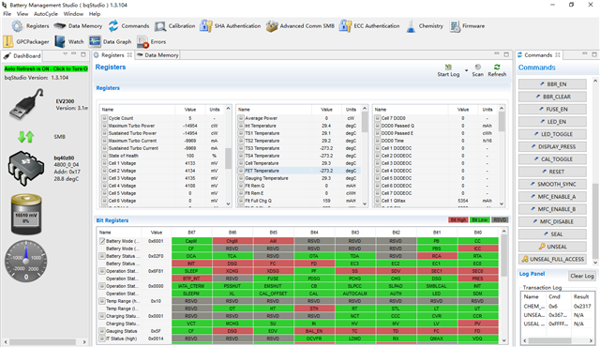The width and height of the screenshot is (600, 347).
Task: Expand the Operation Status 0x0000 row
Action: [x=102, y=286]
